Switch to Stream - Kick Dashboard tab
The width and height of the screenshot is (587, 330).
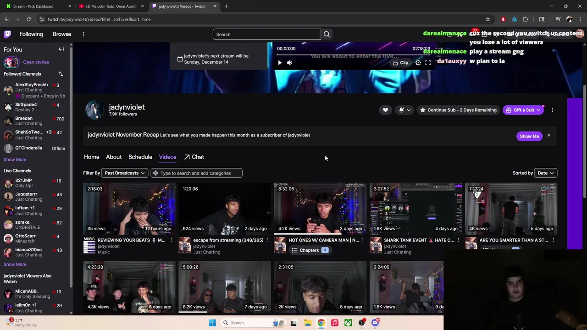tap(38, 6)
